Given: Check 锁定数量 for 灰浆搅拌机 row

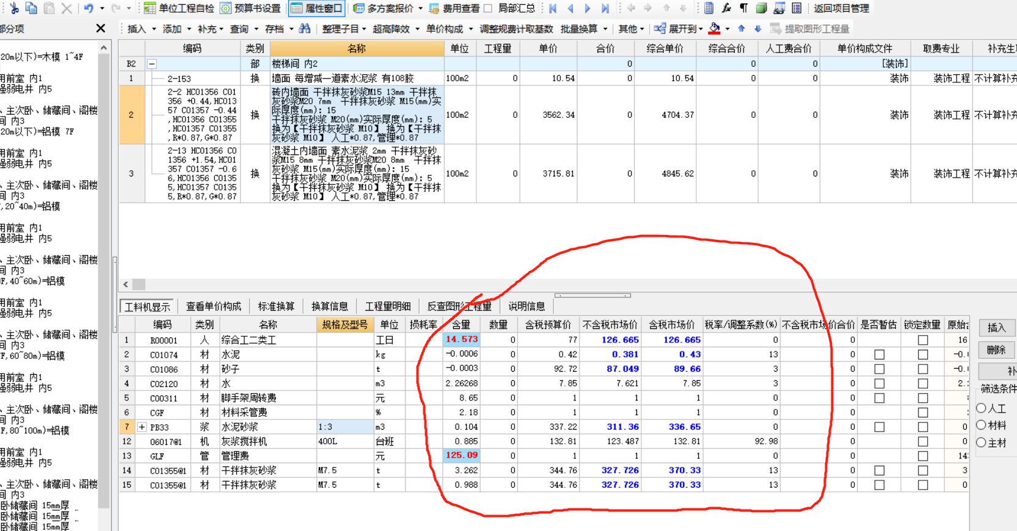Looking at the screenshot, I should (923, 441).
